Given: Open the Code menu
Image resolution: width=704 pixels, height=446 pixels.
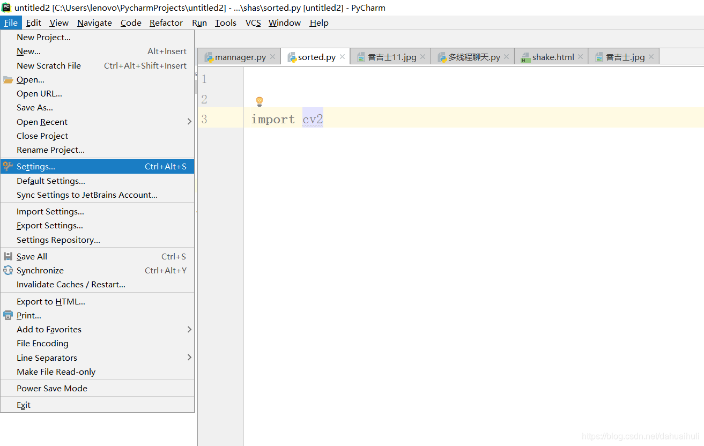Looking at the screenshot, I should pyautogui.click(x=131, y=23).
